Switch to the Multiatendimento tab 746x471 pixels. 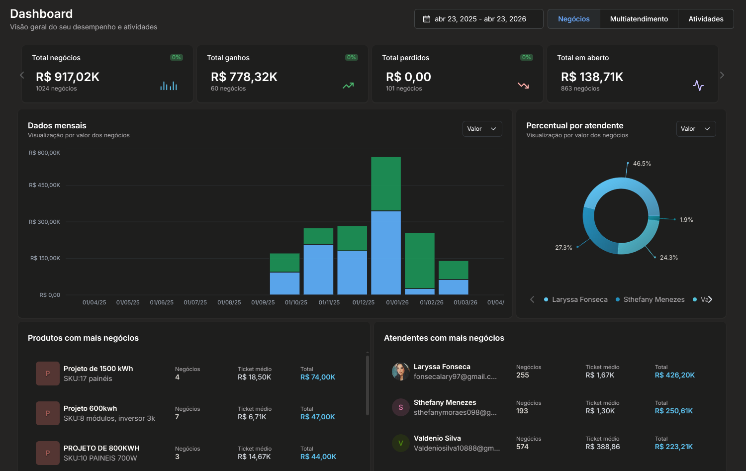(x=639, y=19)
